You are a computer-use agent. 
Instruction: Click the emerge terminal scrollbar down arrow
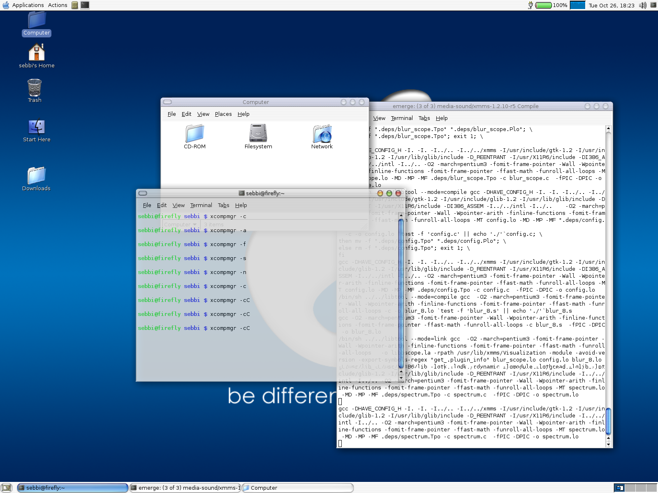[608, 444]
